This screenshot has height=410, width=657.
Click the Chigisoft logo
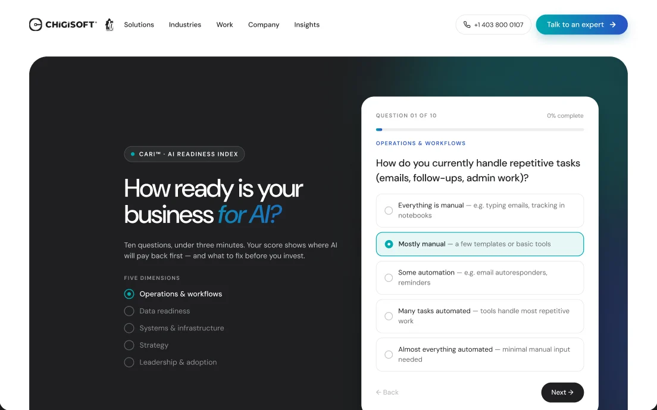coord(63,25)
